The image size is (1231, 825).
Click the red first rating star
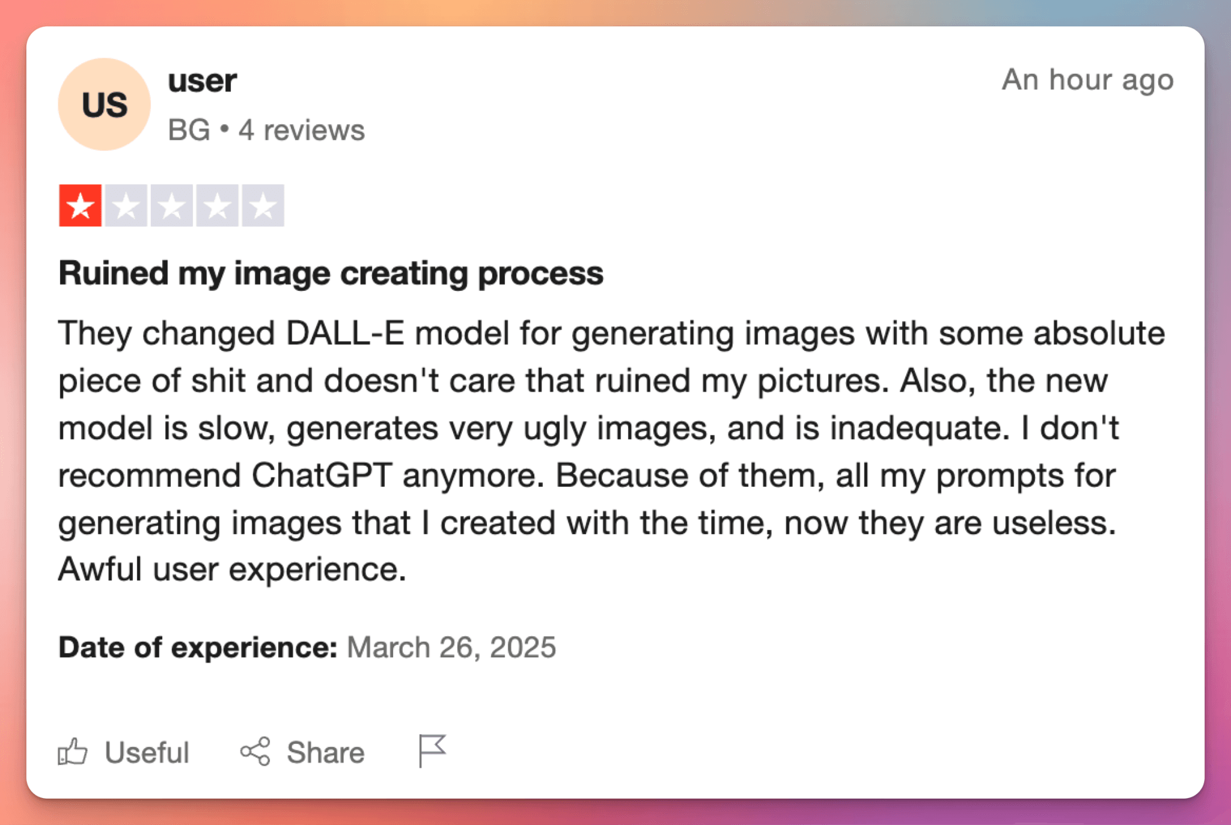pyautogui.click(x=80, y=205)
